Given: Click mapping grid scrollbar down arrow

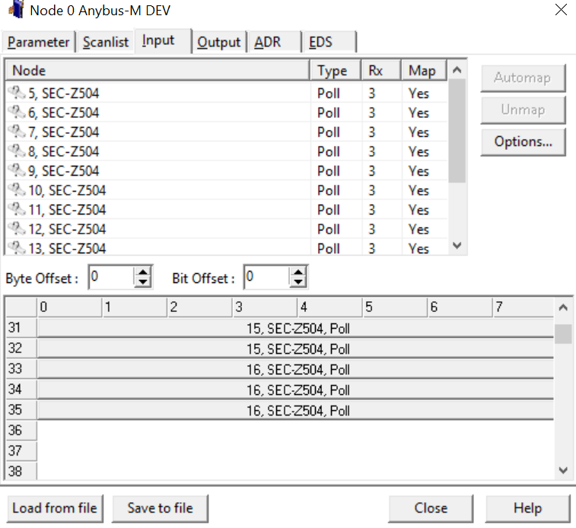Looking at the screenshot, I should pyautogui.click(x=563, y=470).
